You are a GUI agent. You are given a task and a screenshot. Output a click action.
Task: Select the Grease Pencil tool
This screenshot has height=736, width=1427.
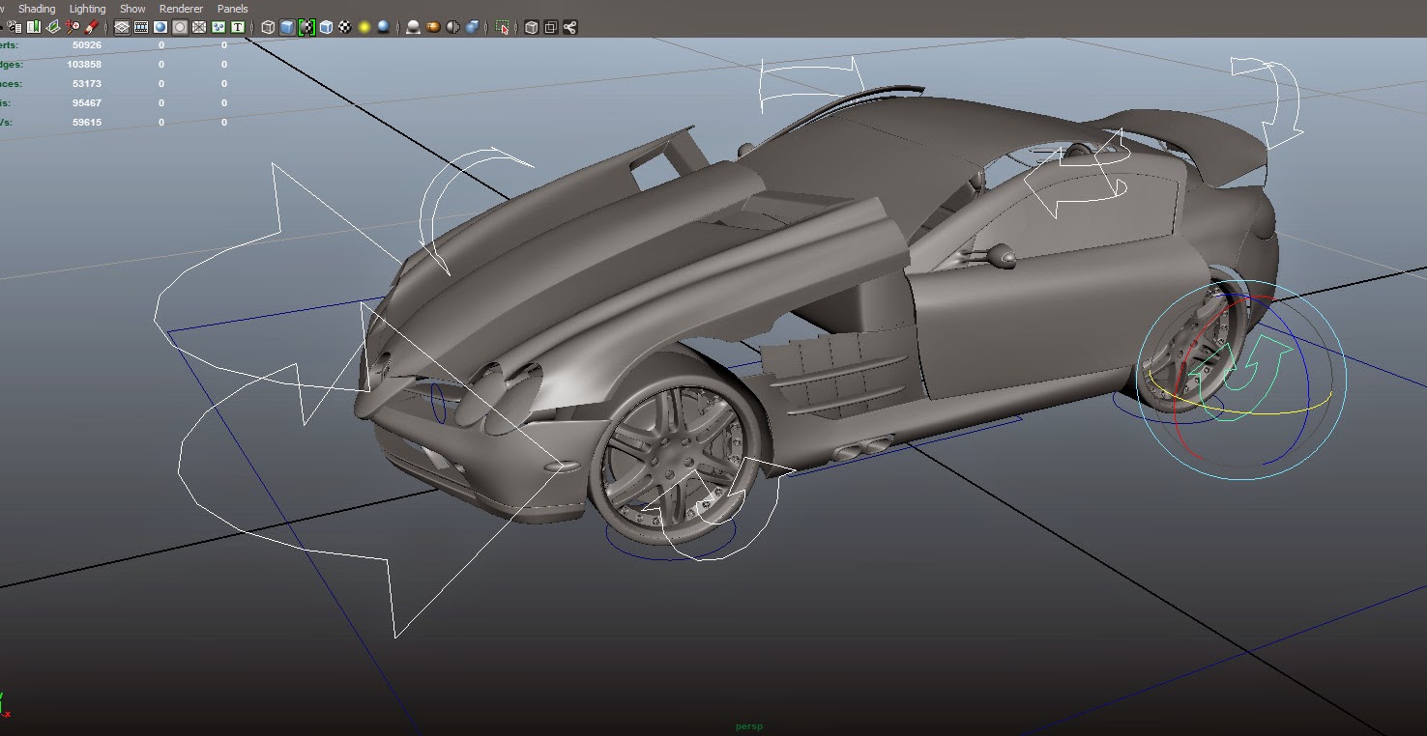click(x=93, y=27)
